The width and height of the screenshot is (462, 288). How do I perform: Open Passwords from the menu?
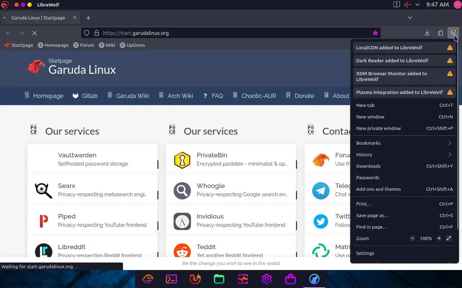tap(404, 177)
